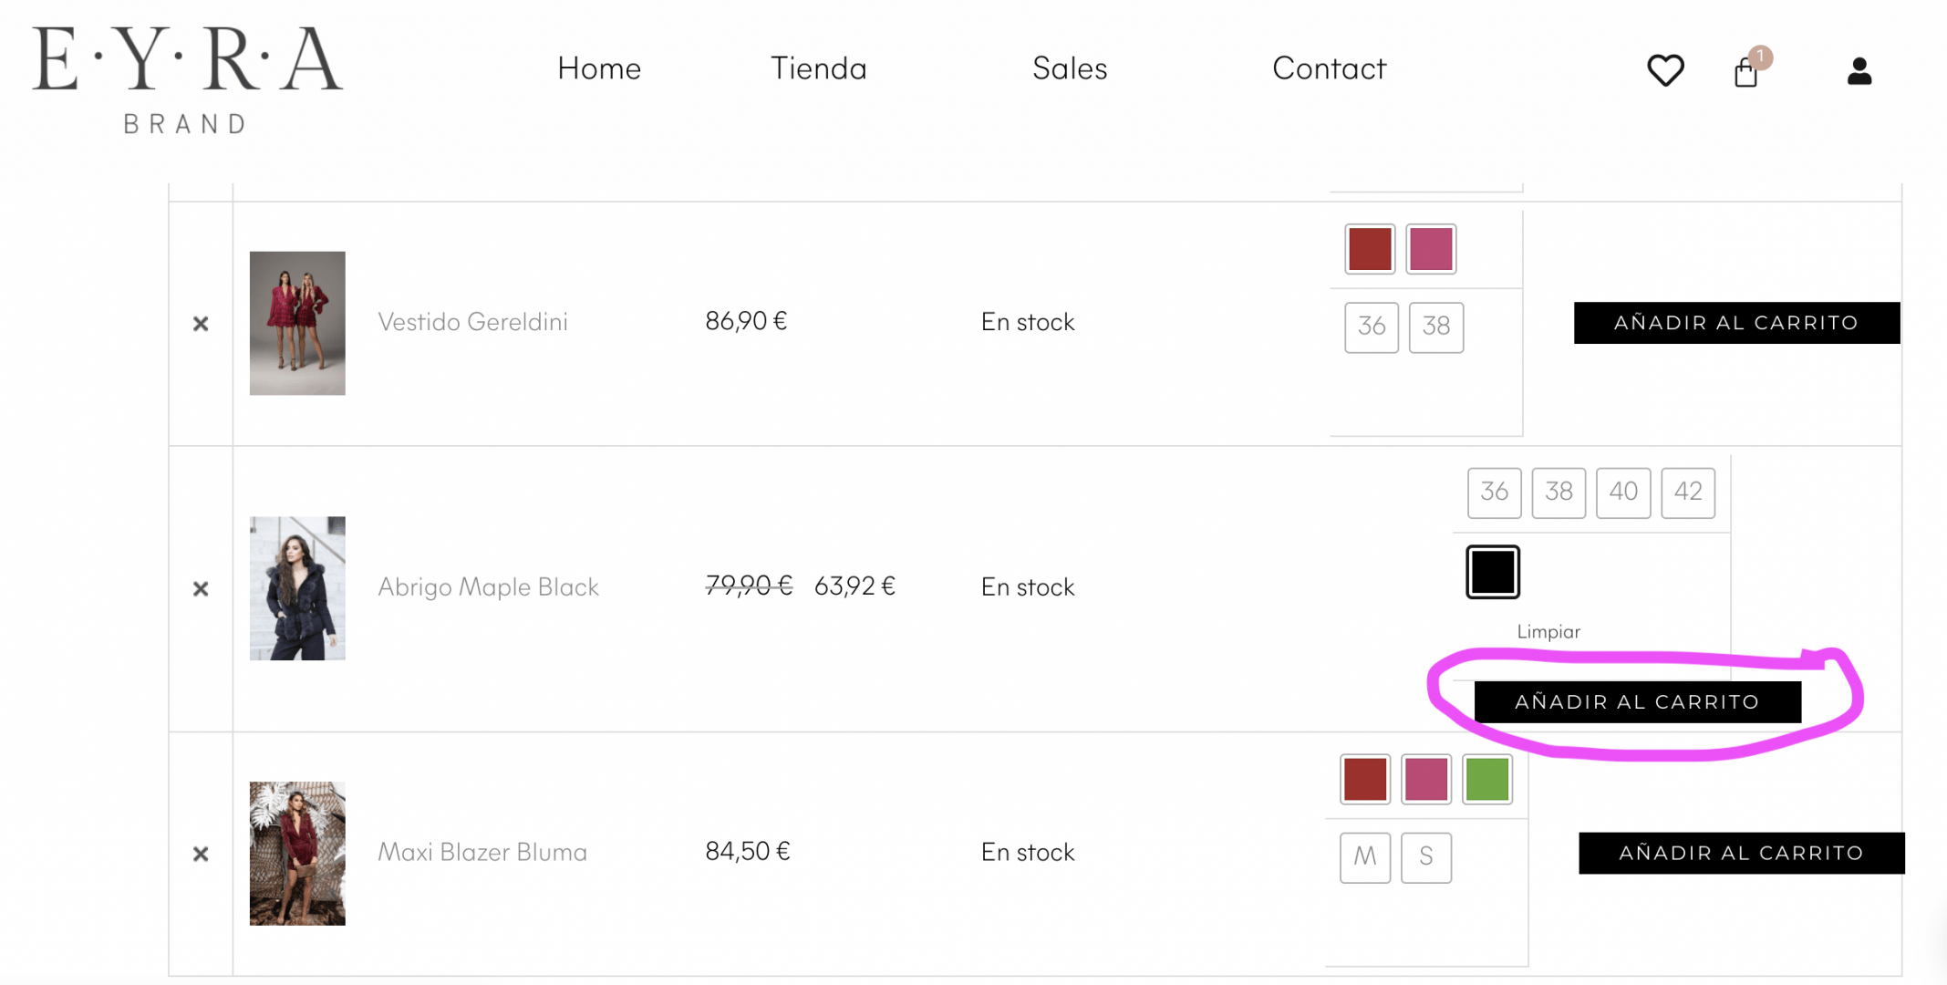Screen dimensions: 1947x985
Task: Open the shopping bag cart icon
Action: pos(1746,70)
